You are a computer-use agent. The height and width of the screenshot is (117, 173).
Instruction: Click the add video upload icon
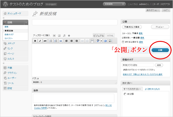pyautogui.click(x=59, y=36)
